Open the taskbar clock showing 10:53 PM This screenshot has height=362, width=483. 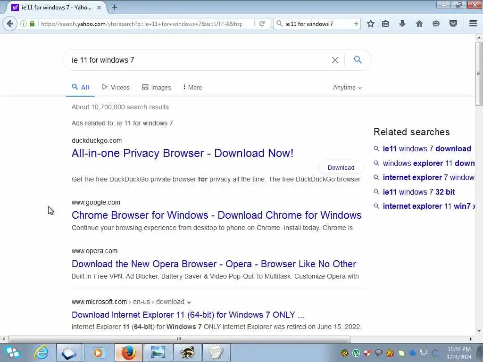coord(459,353)
